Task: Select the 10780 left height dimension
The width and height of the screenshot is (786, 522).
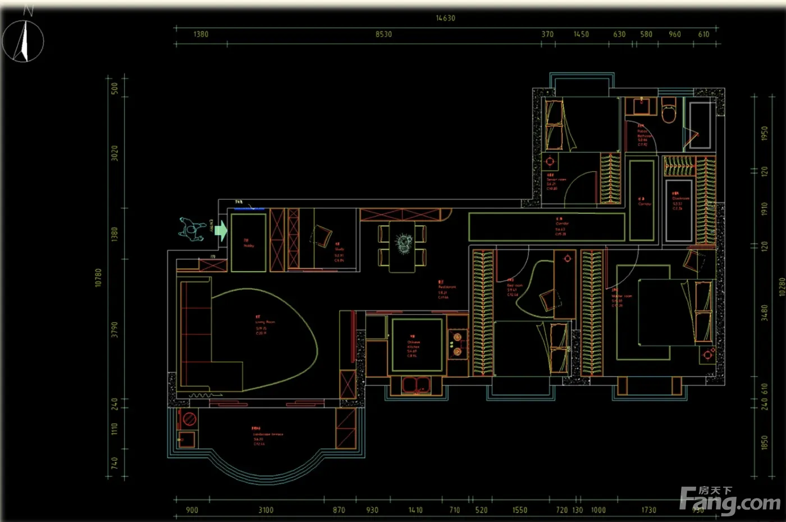Action: (98, 277)
